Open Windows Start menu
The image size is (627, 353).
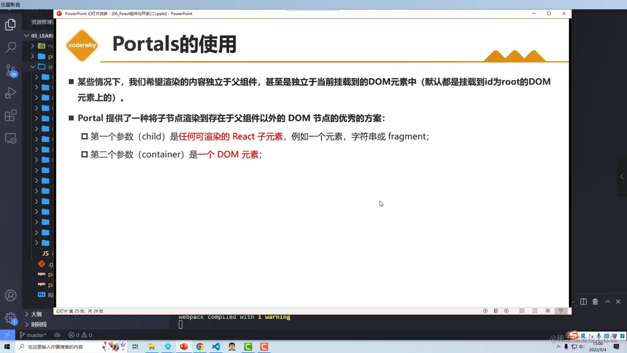tap(7, 346)
